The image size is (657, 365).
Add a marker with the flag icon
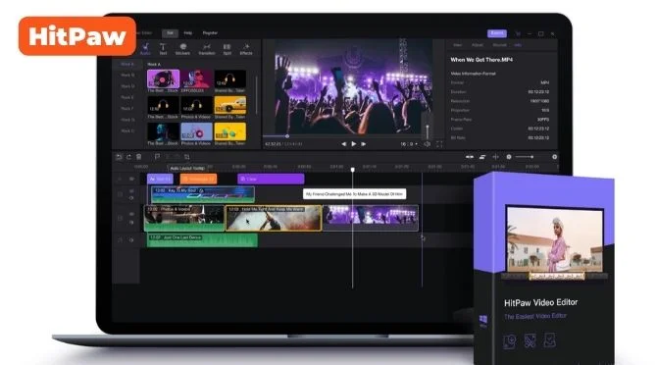point(157,157)
